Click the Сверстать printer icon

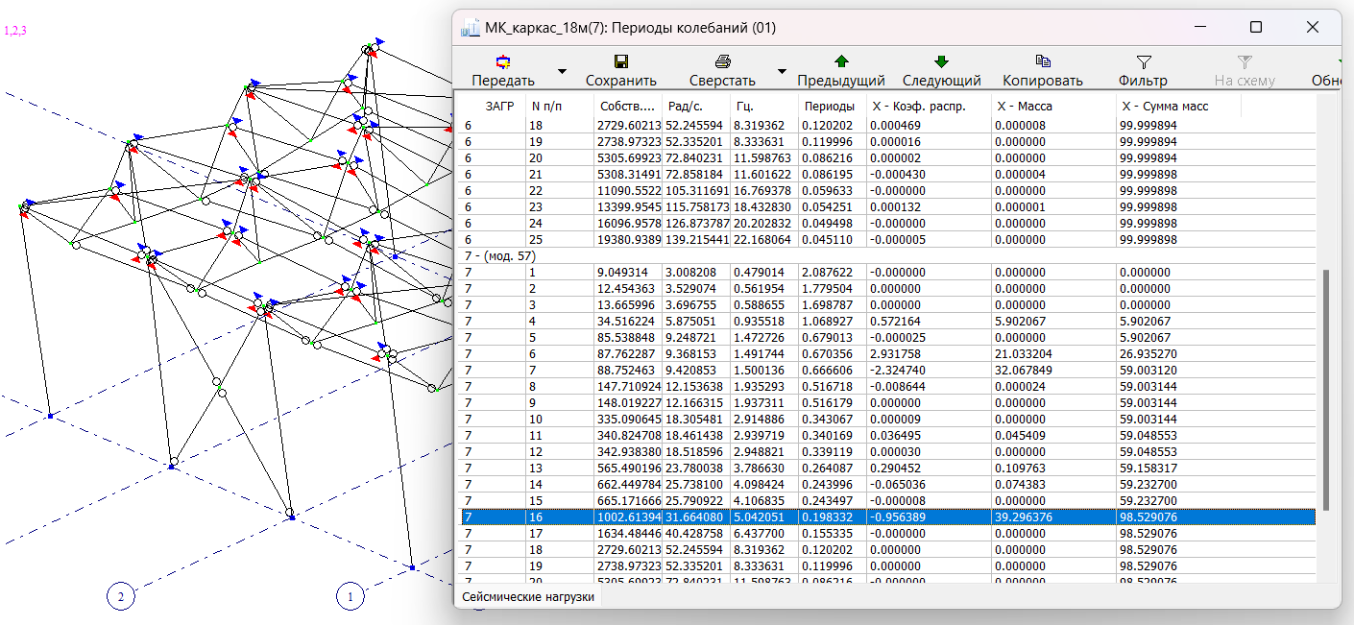(x=722, y=62)
